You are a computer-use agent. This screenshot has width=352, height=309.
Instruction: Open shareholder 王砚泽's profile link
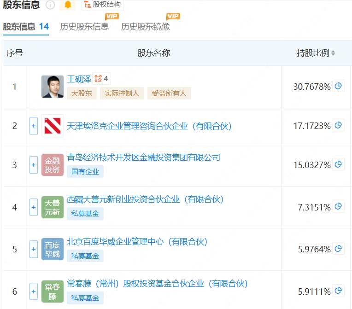(79, 79)
